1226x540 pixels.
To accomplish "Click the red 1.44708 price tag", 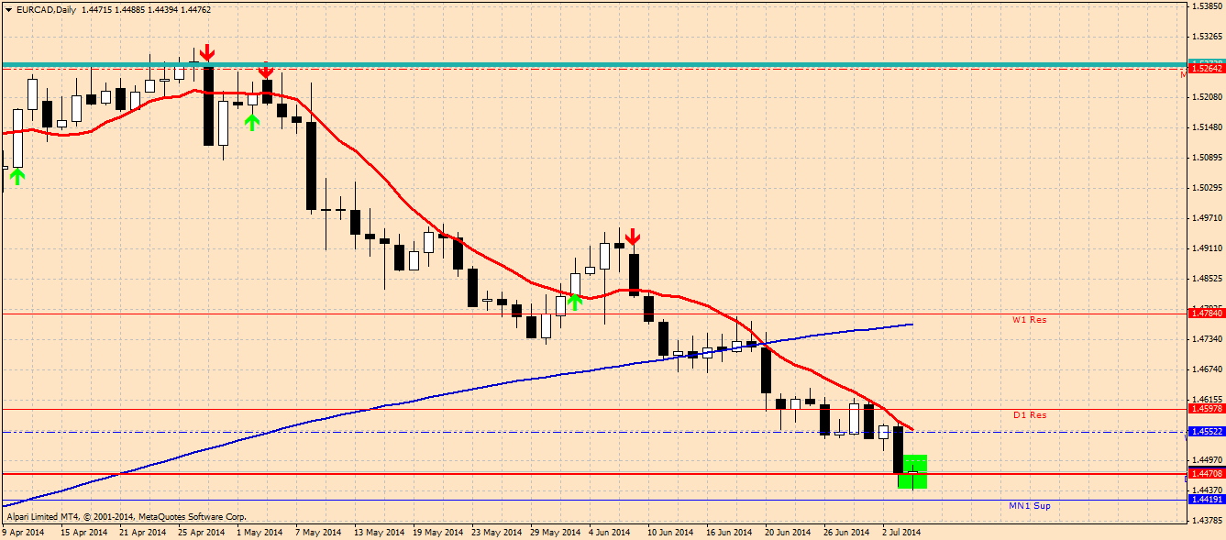I will point(1205,474).
